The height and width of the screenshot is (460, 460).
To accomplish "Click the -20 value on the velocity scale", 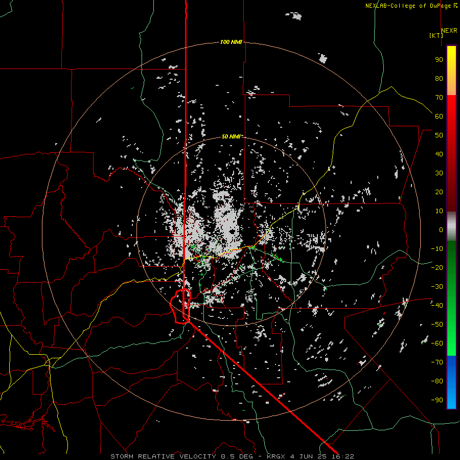I will click(437, 267).
